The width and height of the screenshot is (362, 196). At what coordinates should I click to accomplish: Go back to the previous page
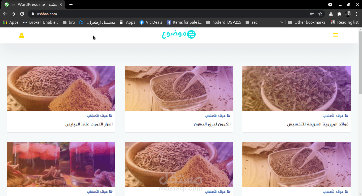point(5,14)
